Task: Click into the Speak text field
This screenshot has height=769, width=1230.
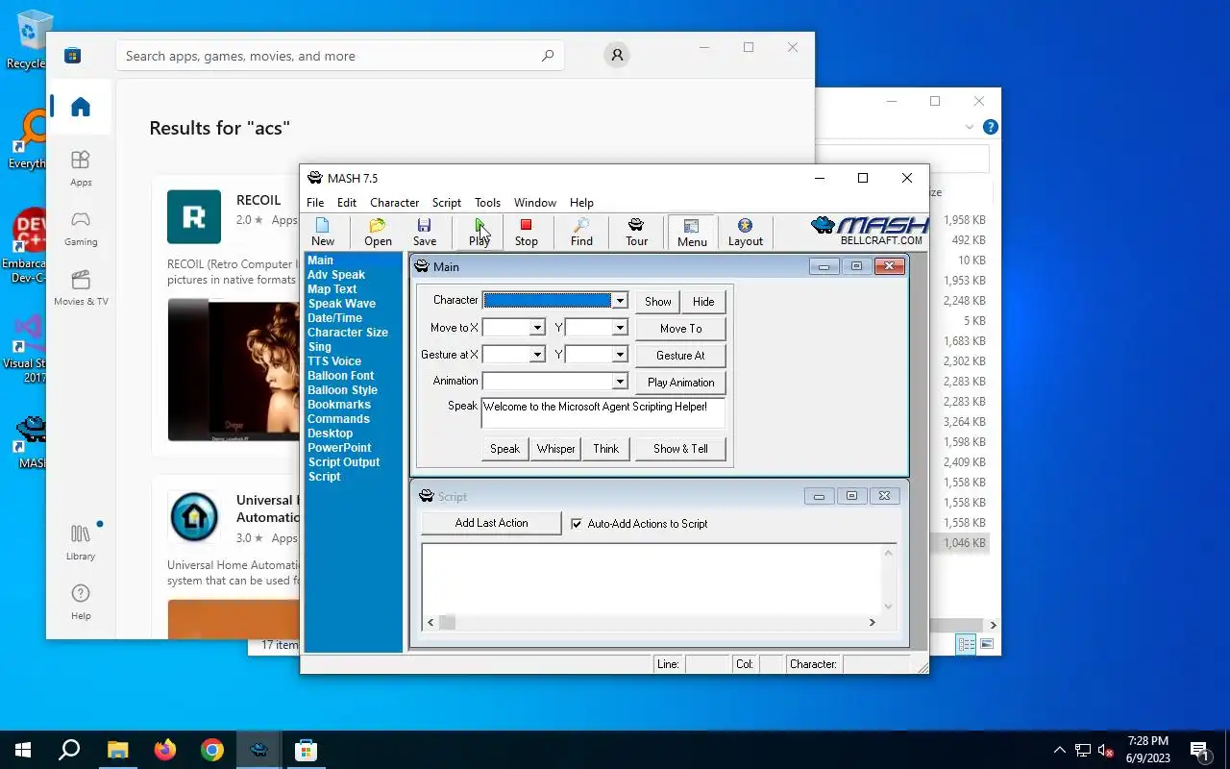Action: (x=603, y=413)
